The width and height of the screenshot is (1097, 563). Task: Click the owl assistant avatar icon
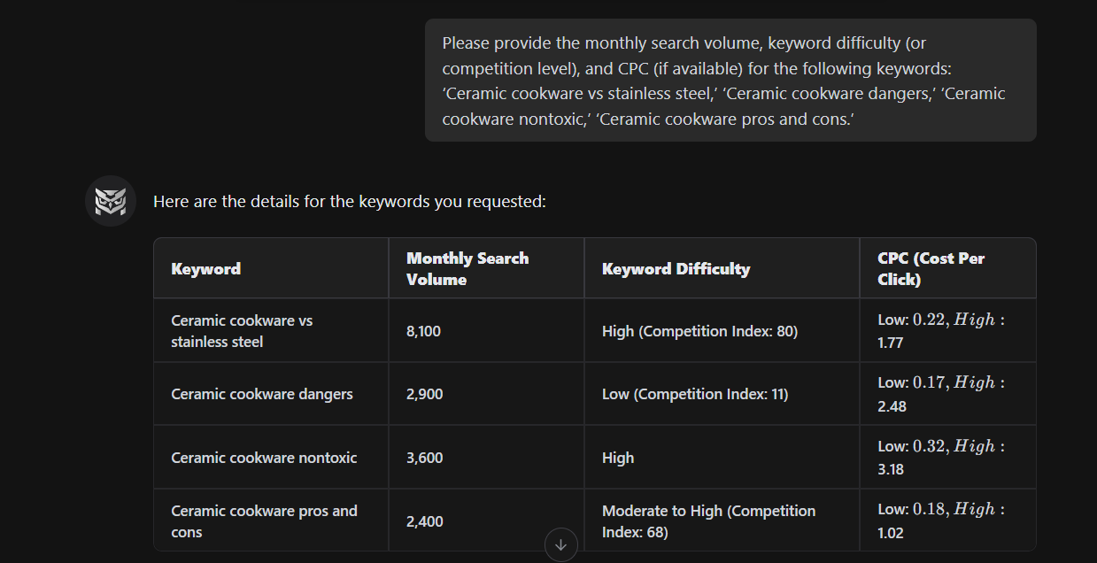pos(110,200)
